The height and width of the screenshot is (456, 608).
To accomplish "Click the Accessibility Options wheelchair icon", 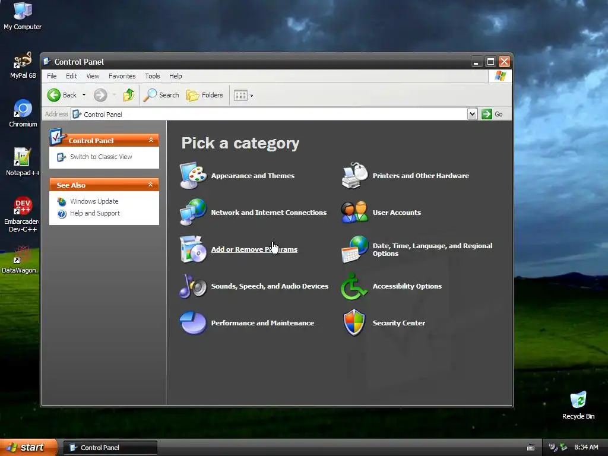I will coord(354,286).
